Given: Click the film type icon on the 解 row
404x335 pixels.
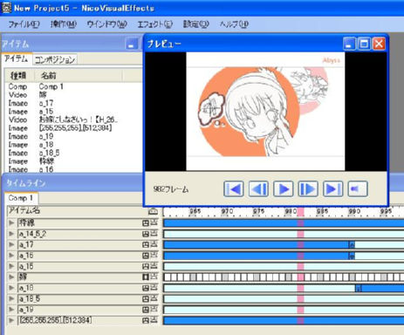Looking at the screenshot, I should [x=146, y=277].
